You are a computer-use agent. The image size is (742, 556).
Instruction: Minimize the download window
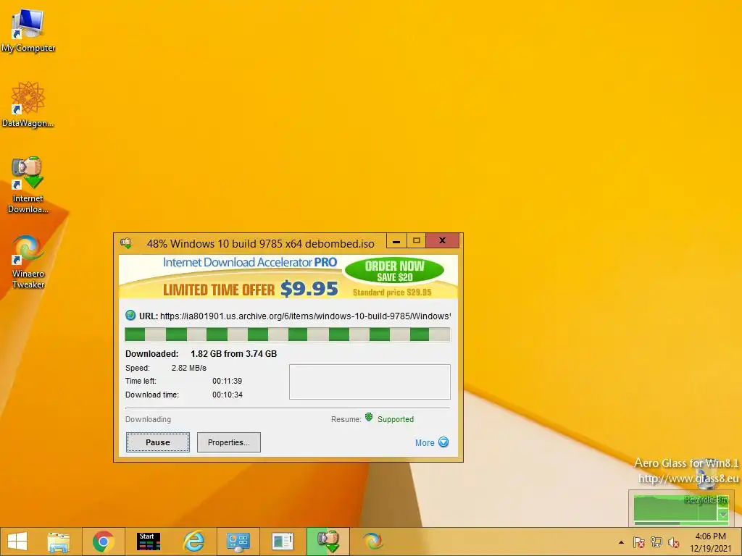point(396,240)
